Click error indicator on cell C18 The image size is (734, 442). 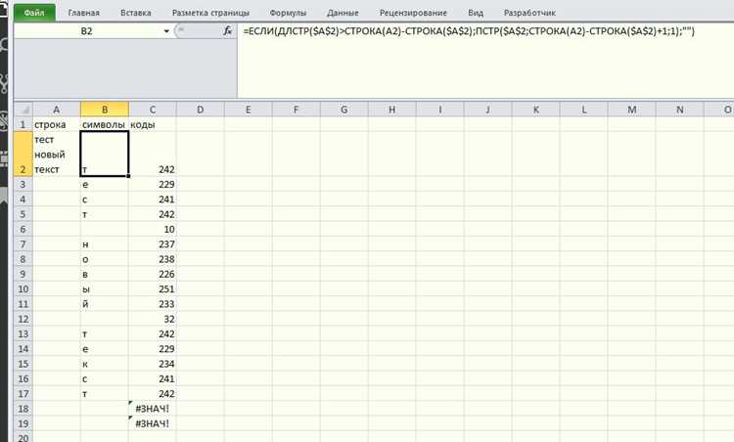(x=131, y=403)
